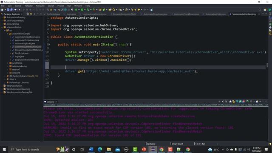The width and height of the screenshot is (272, 153).
Task: Click into the taskbar search box
Action: 32,149
